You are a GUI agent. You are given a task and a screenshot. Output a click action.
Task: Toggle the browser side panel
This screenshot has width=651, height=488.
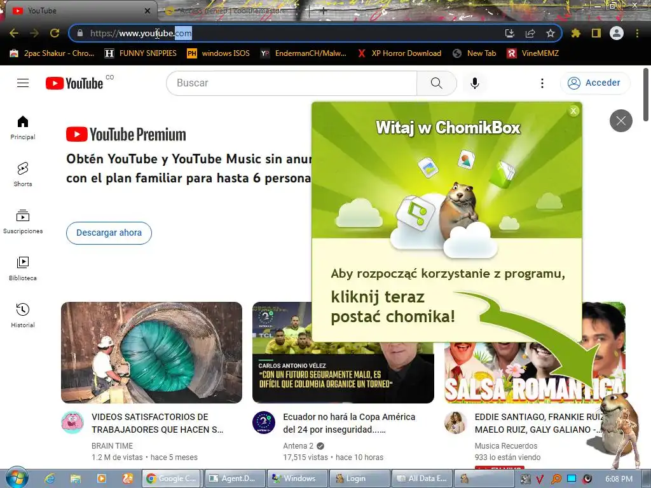[x=596, y=33]
